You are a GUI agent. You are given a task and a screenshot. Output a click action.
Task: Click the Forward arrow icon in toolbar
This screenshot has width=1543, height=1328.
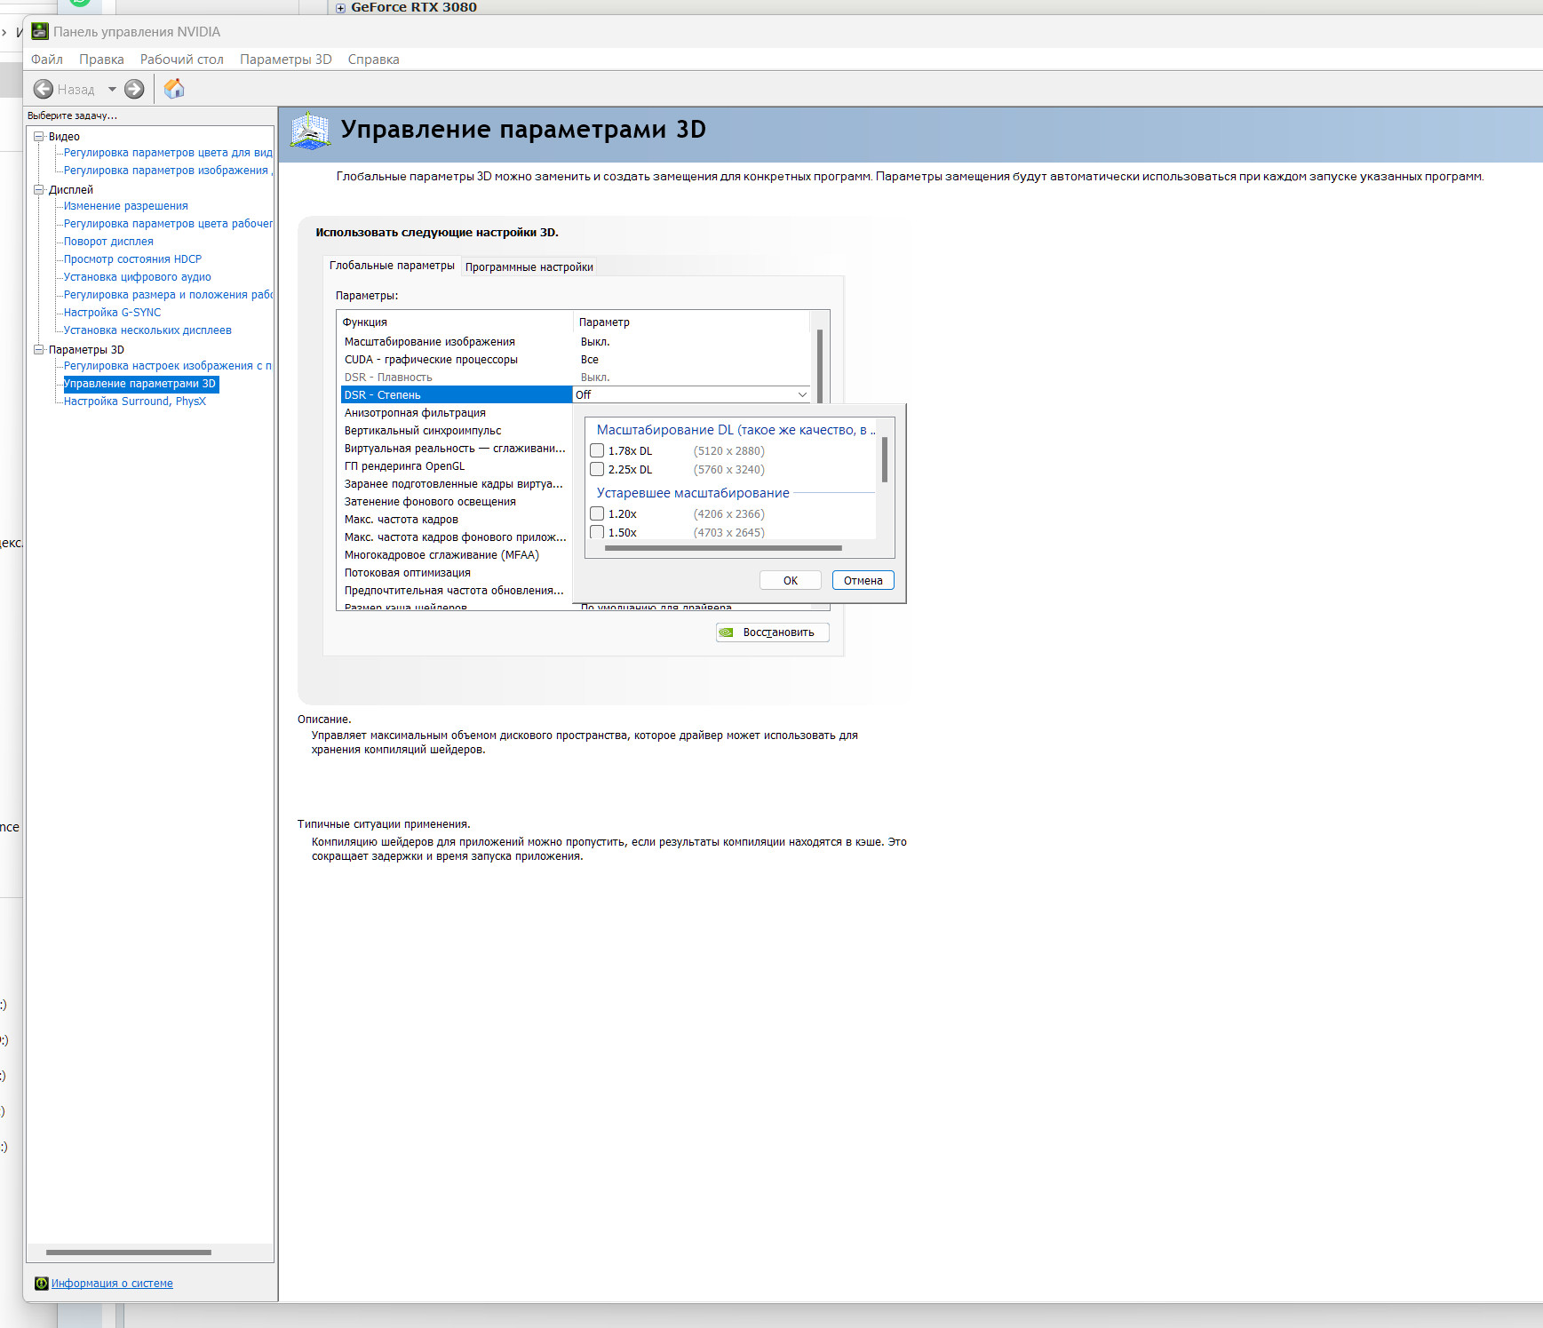134,89
